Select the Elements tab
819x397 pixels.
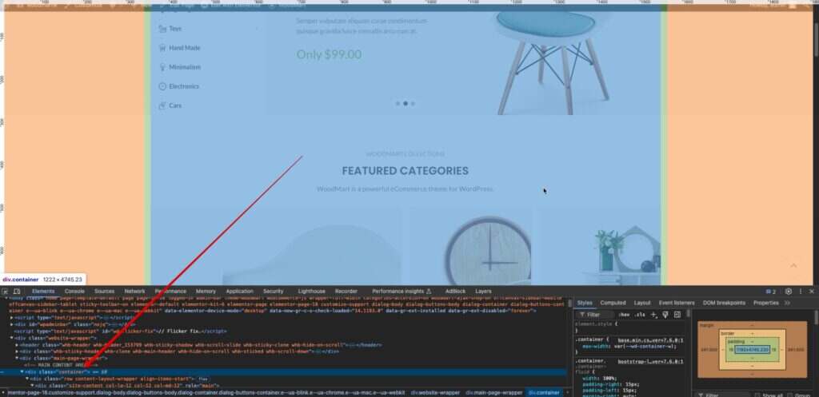43,291
